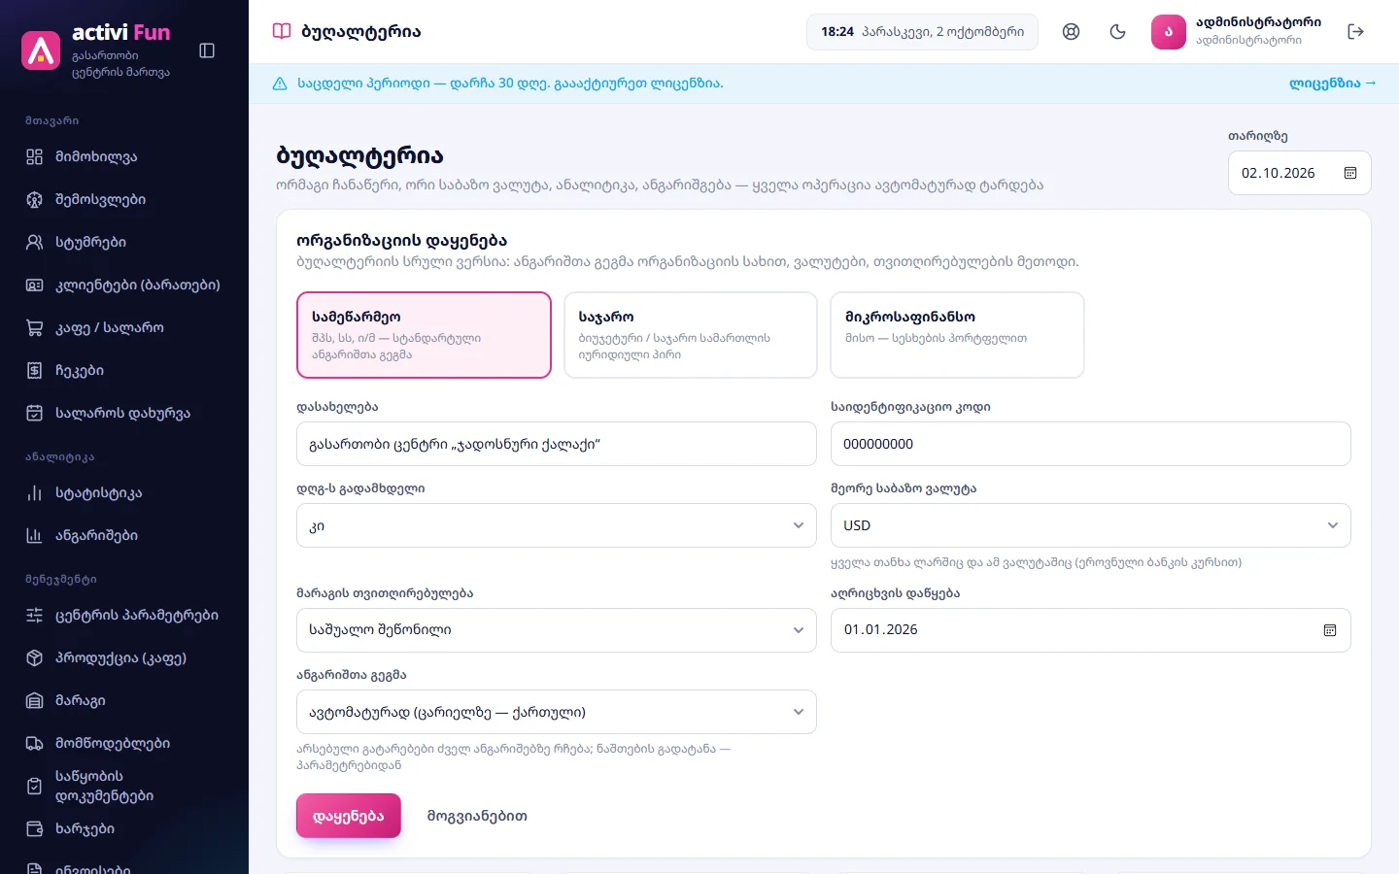Open კაფე / სალარო cart icon in sidebar
The height and width of the screenshot is (874, 1399).
click(35, 328)
